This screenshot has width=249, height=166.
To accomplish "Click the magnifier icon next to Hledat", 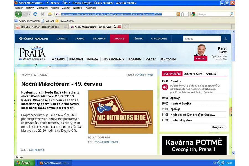I will point(225,39).
